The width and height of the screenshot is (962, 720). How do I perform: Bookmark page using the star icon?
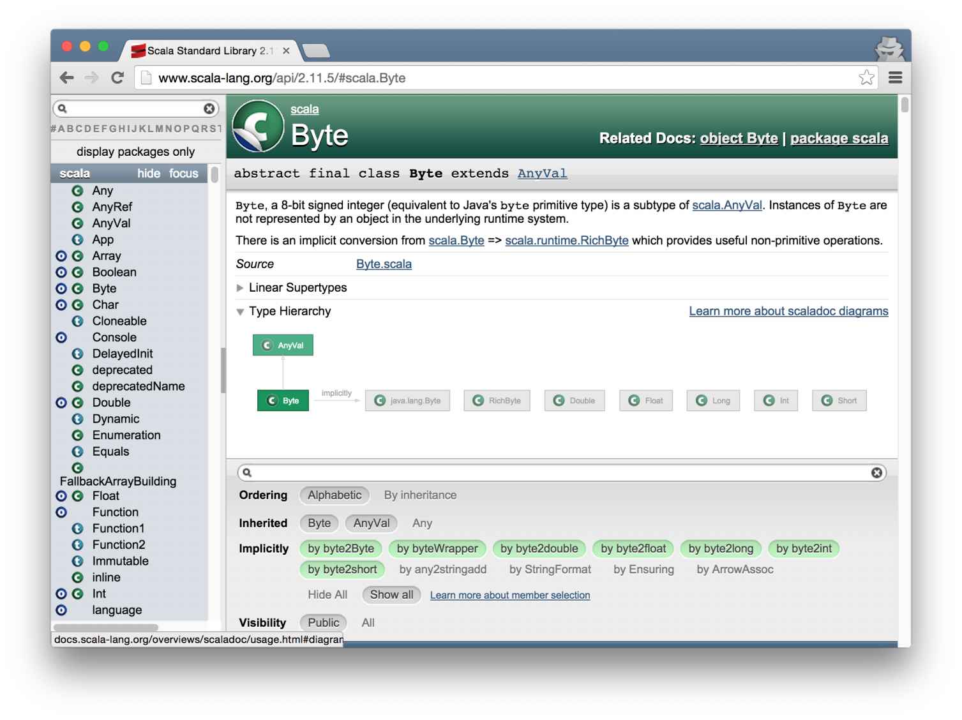[866, 78]
